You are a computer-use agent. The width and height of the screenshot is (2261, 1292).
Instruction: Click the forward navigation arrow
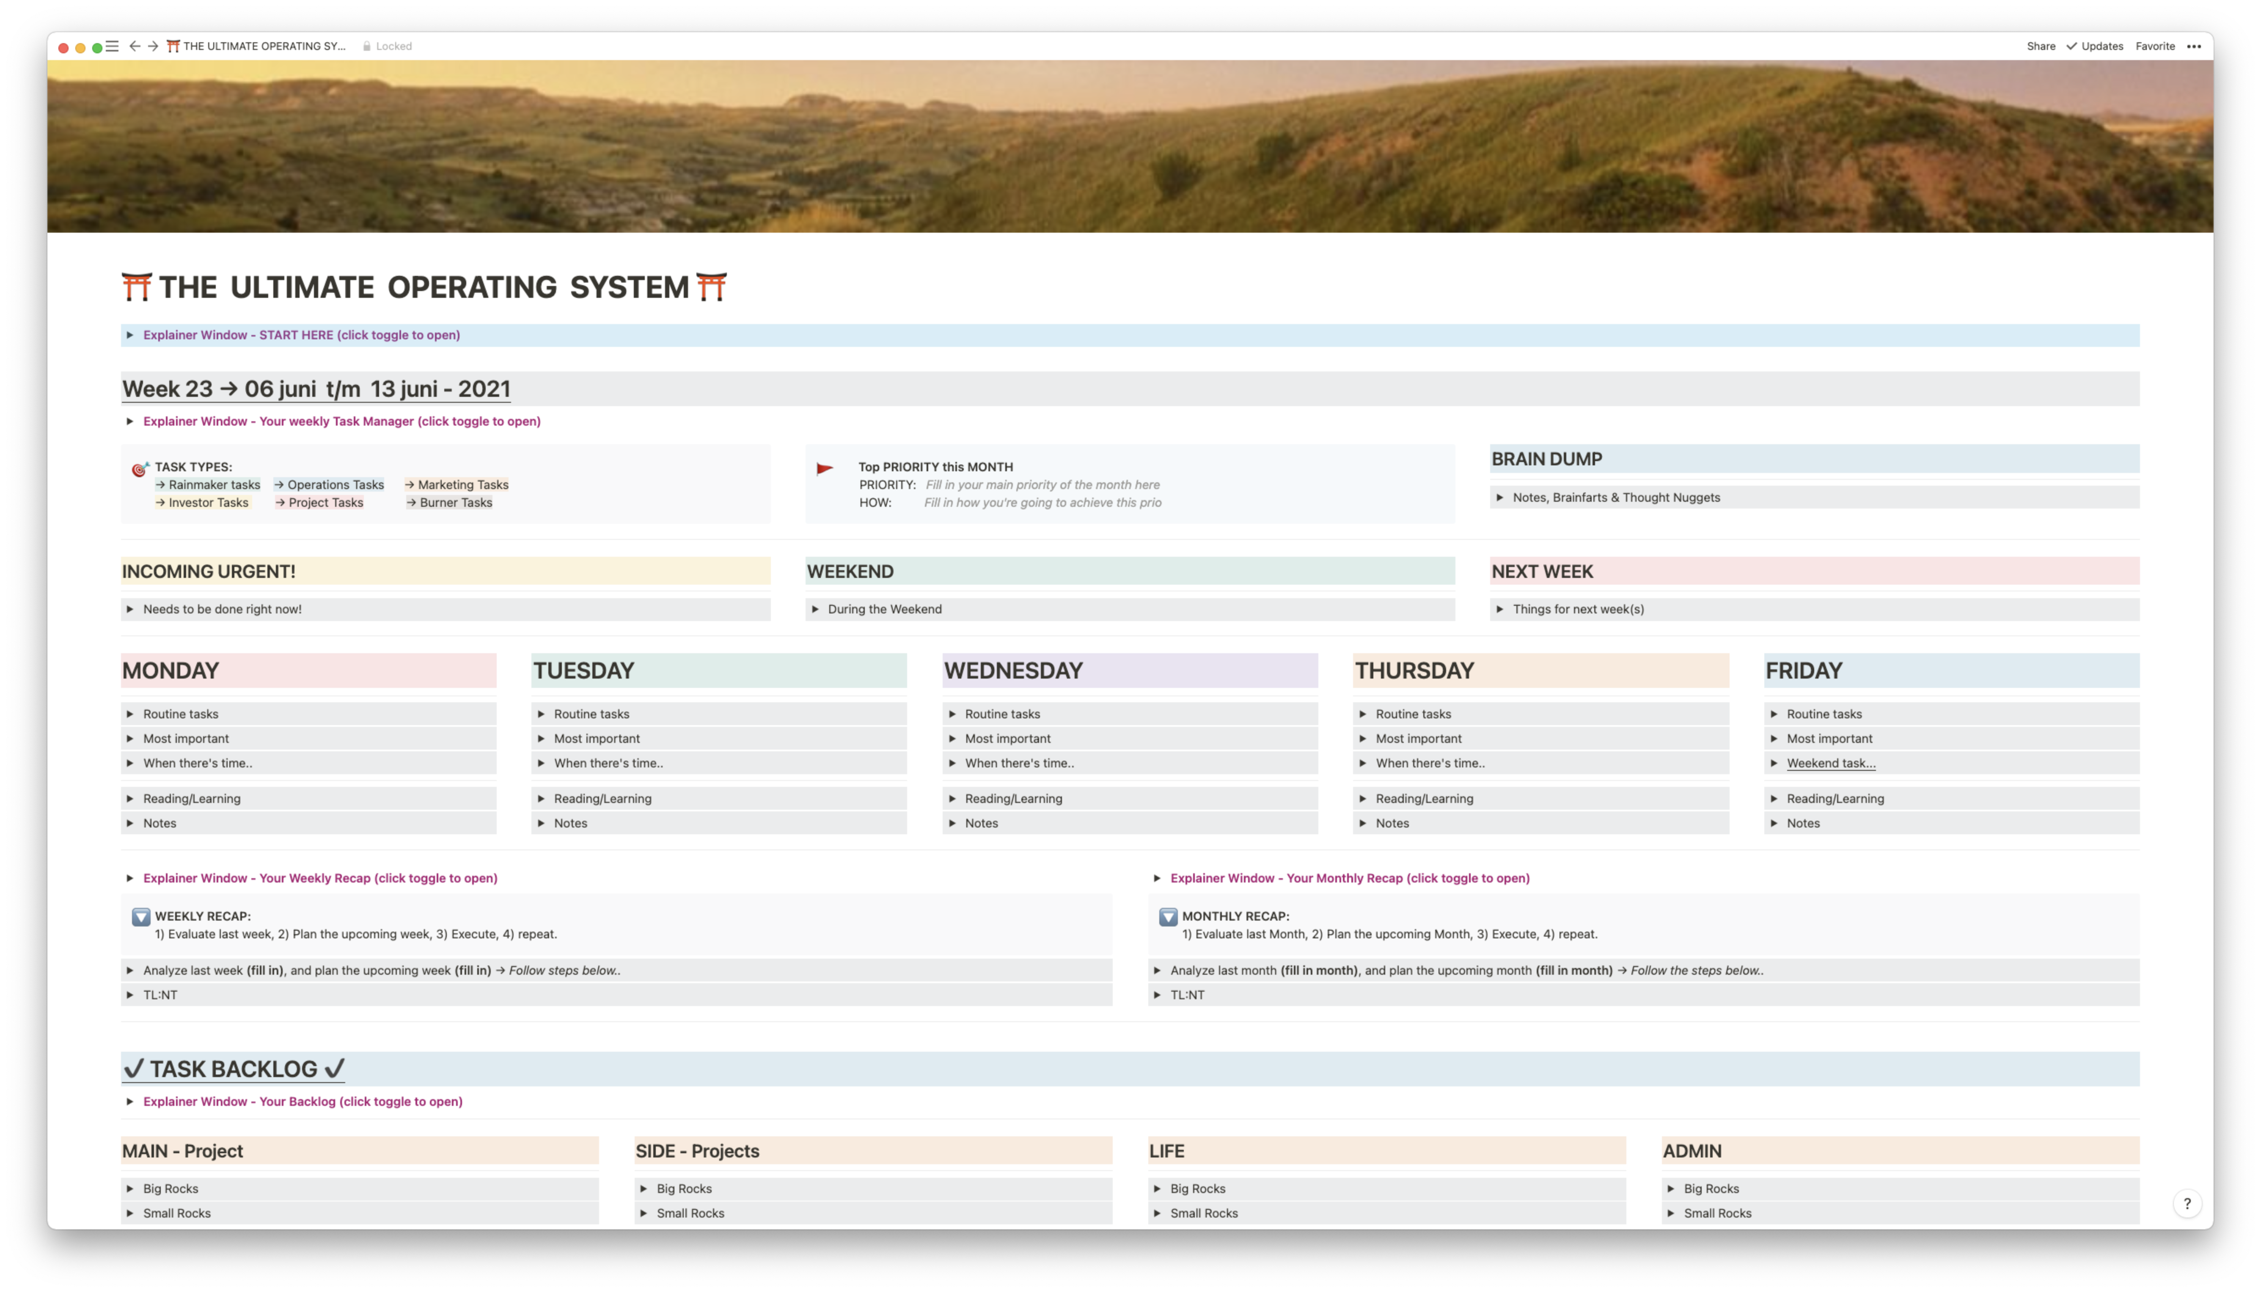click(153, 46)
